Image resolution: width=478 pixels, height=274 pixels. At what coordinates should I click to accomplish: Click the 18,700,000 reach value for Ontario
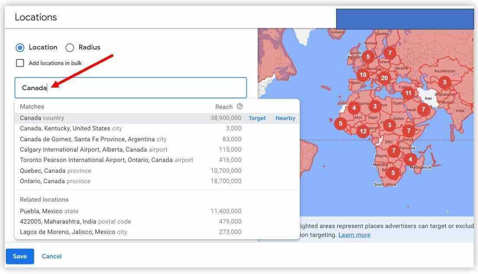click(226, 181)
